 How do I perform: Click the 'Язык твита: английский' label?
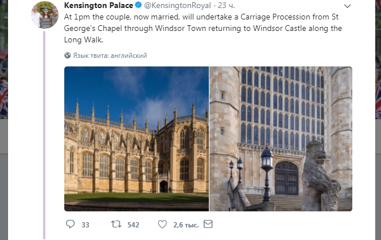point(110,56)
